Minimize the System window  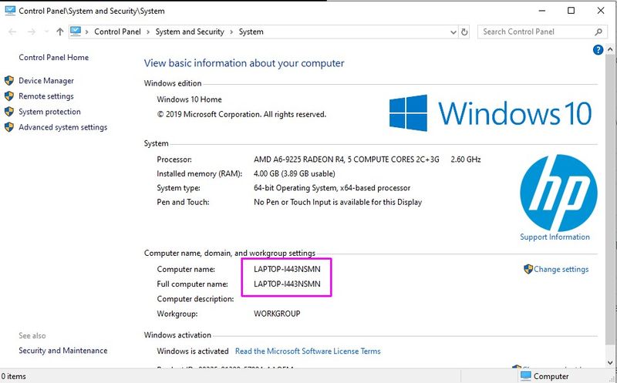coord(542,11)
